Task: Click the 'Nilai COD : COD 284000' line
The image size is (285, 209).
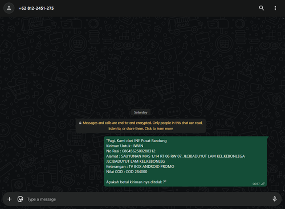Action: pos(127,172)
